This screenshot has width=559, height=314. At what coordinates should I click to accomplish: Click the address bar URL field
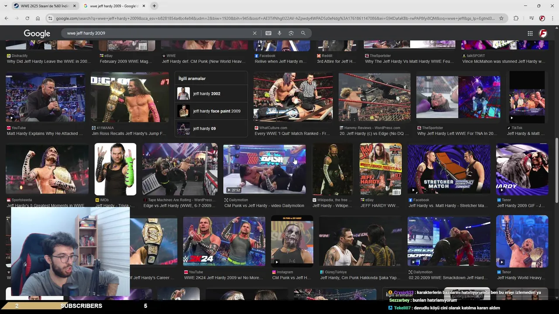tap(275, 18)
